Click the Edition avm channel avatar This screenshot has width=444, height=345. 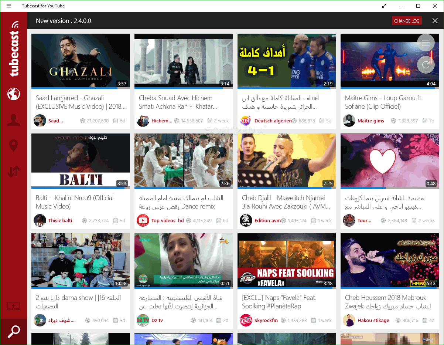coord(246,220)
